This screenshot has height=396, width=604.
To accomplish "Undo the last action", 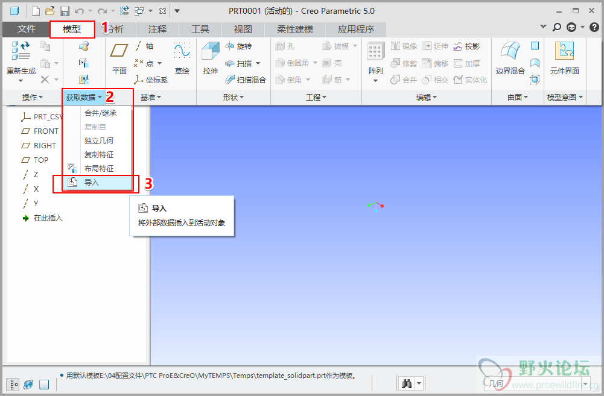I will click(79, 11).
